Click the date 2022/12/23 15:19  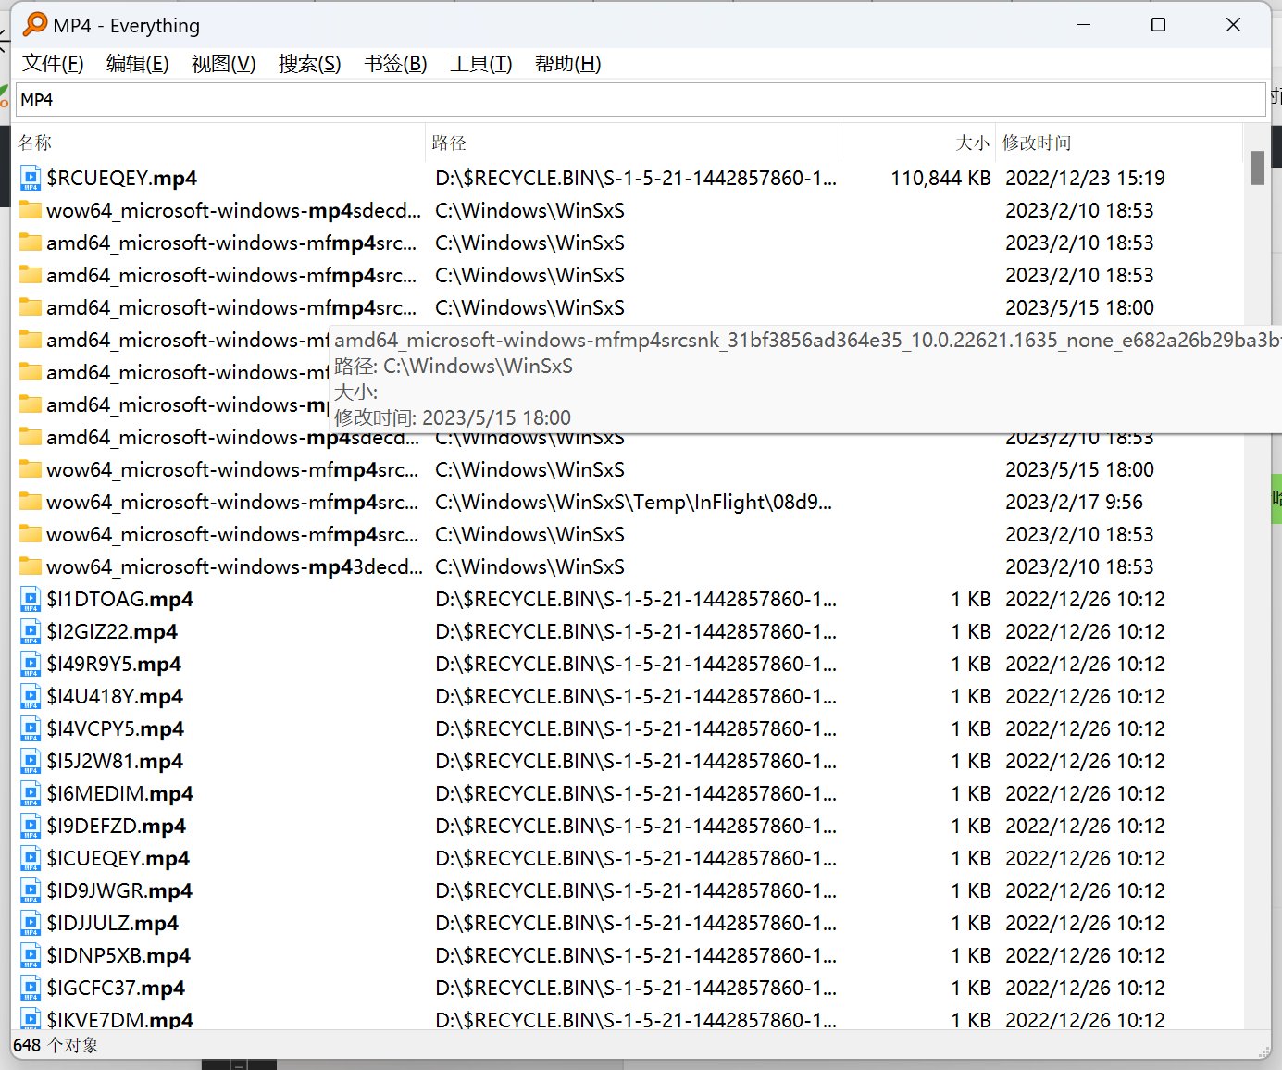pyautogui.click(x=1085, y=178)
